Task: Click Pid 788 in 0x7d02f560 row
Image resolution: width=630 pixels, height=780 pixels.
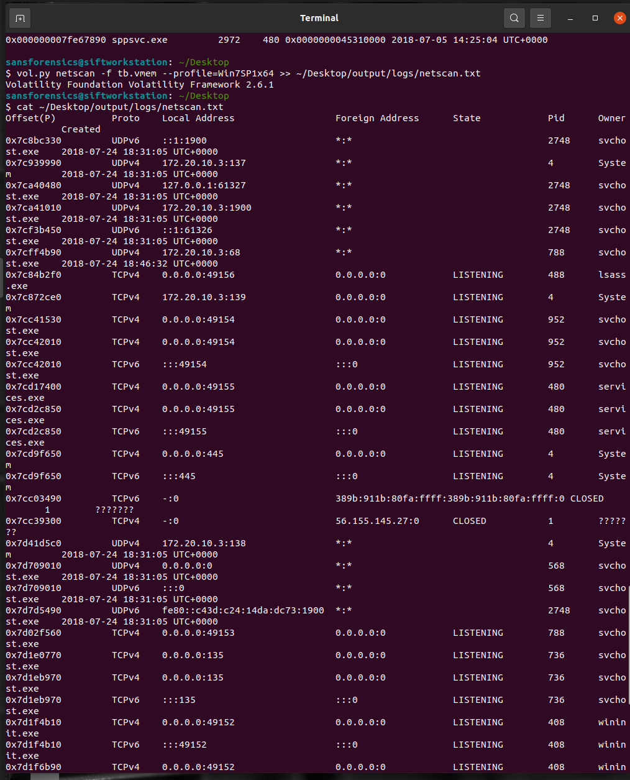Action: pyautogui.click(x=556, y=633)
